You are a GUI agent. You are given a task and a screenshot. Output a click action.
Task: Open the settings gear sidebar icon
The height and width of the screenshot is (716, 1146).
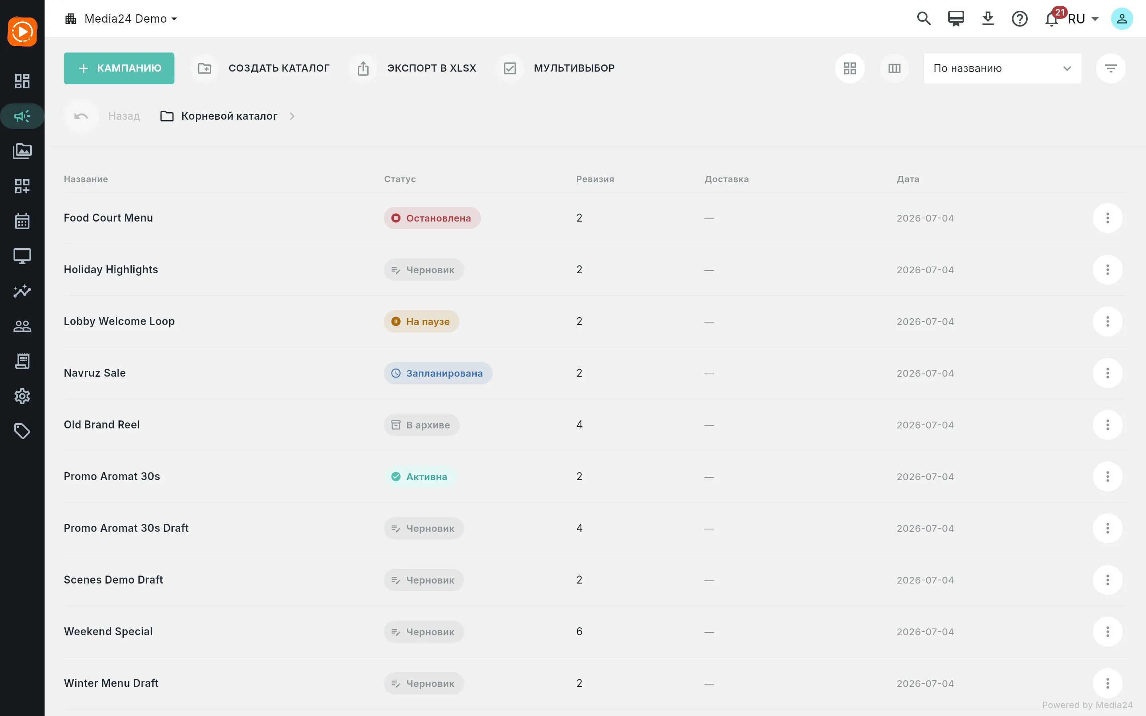click(x=22, y=396)
